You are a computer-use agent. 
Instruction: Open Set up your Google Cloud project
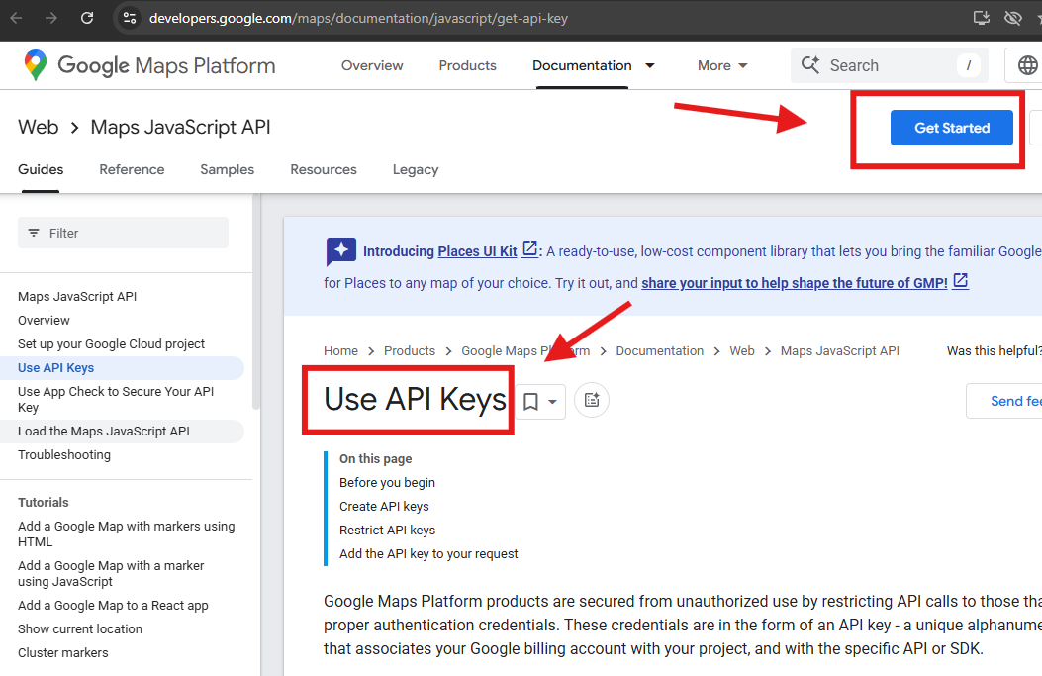tap(111, 344)
